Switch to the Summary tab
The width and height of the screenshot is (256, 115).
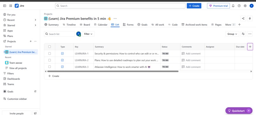point(51,25)
